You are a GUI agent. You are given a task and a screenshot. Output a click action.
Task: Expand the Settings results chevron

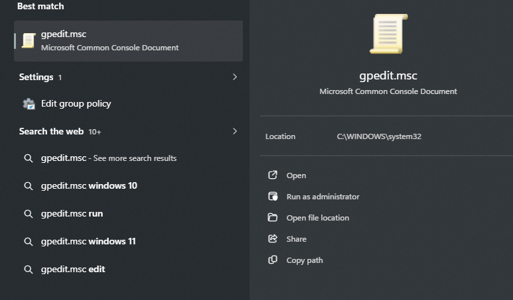tap(234, 77)
